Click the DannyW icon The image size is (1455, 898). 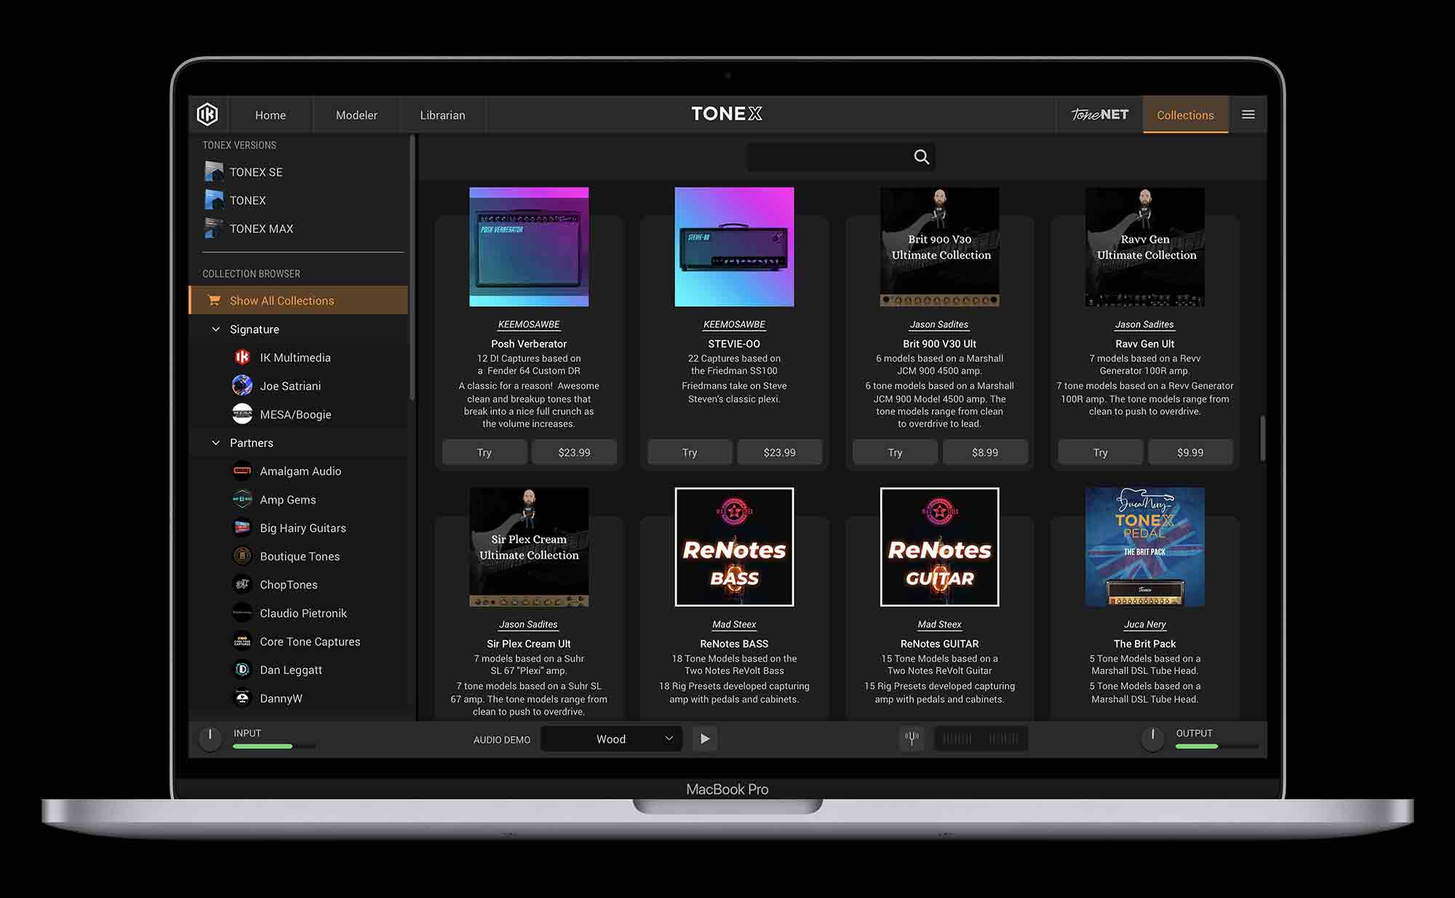pos(242,698)
